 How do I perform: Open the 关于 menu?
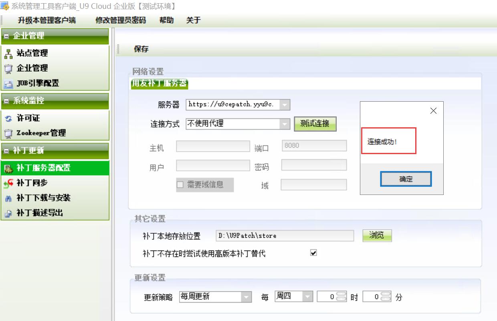(x=193, y=20)
